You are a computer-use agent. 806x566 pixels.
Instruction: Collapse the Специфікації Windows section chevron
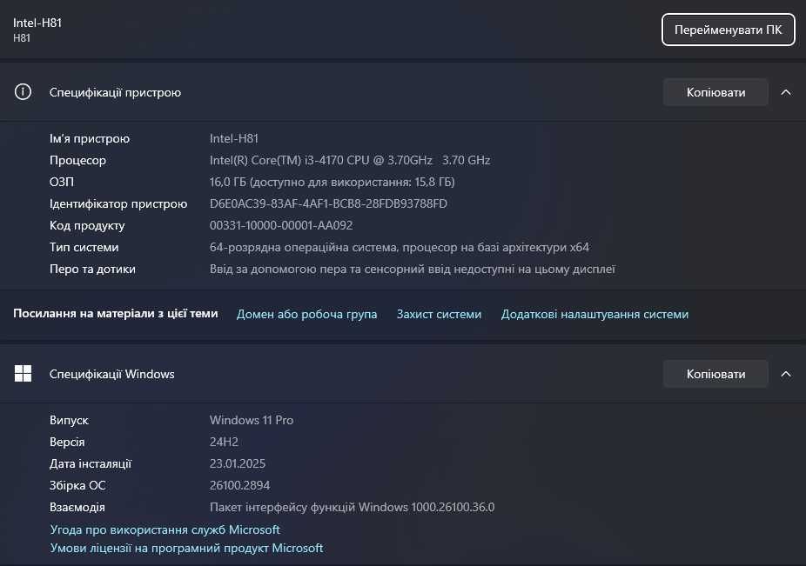click(x=786, y=374)
